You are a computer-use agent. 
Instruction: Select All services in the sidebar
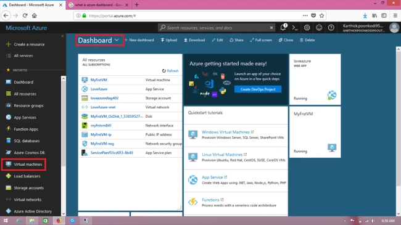click(x=23, y=55)
